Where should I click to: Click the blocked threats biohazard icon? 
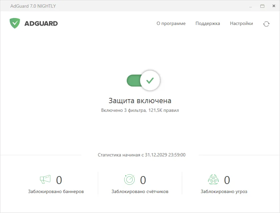(213, 179)
